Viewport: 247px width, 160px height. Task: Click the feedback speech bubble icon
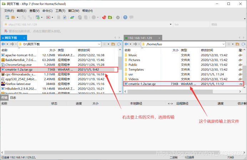coord(131,17)
